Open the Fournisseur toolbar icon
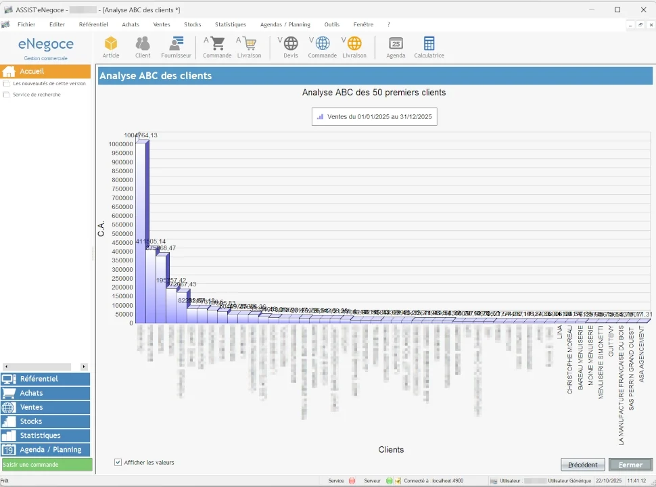The width and height of the screenshot is (656, 487). pos(176,47)
